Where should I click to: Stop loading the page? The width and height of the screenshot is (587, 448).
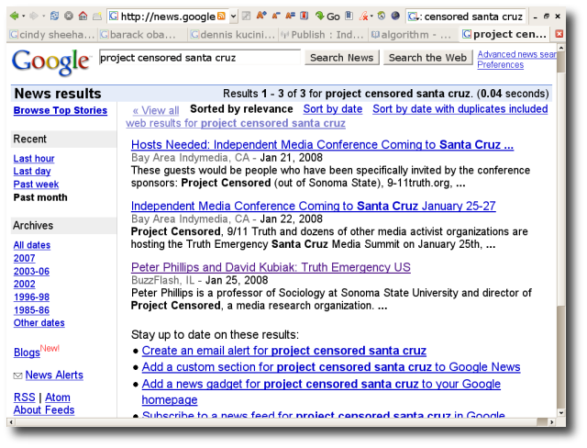coord(69,16)
